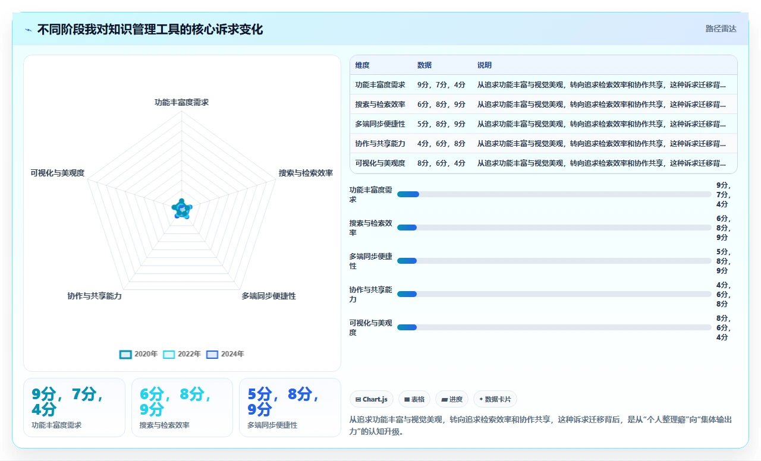Image resolution: width=761 pixels, height=461 pixels.
Task: Click the radar axis label 可视化与美观度
Action: pyautogui.click(x=58, y=173)
